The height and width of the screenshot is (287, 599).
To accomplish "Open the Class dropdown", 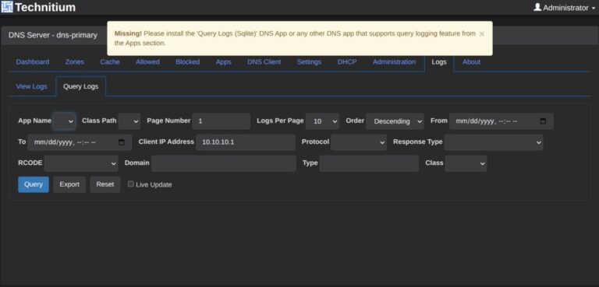I will pyautogui.click(x=466, y=163).
